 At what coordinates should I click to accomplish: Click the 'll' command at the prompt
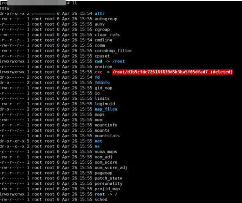pos(74,3)
